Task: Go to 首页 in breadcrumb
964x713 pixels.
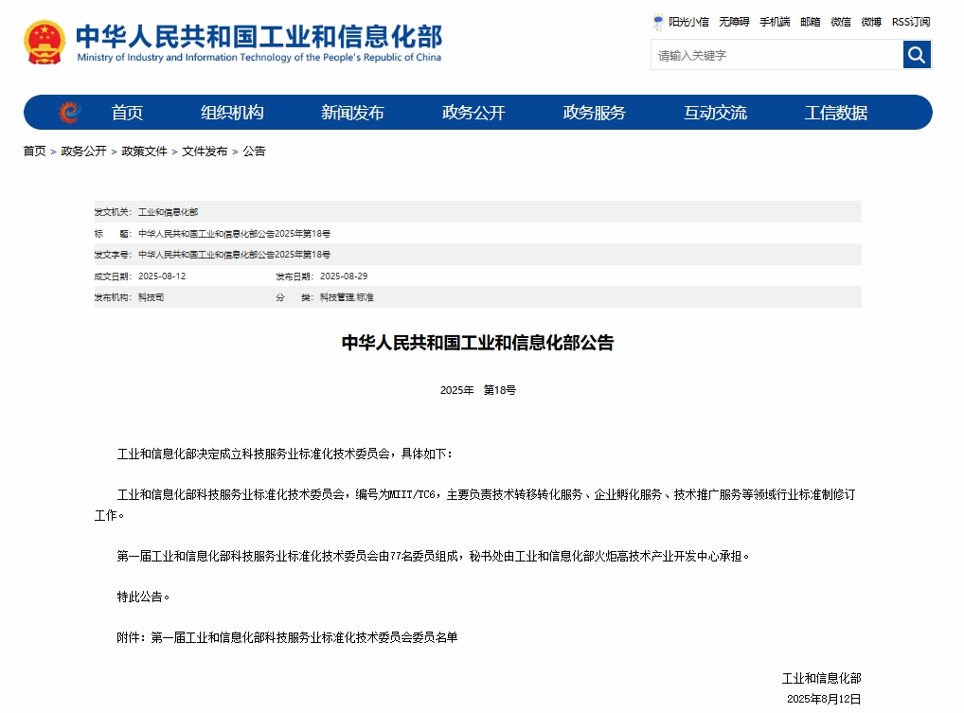Action: point(34,152)
